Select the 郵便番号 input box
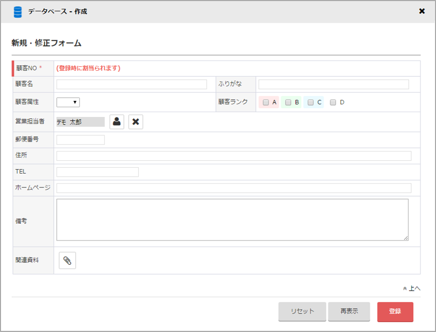Viewport: 436px width, 332px height. pyautogui.click(x=81, y=140)
